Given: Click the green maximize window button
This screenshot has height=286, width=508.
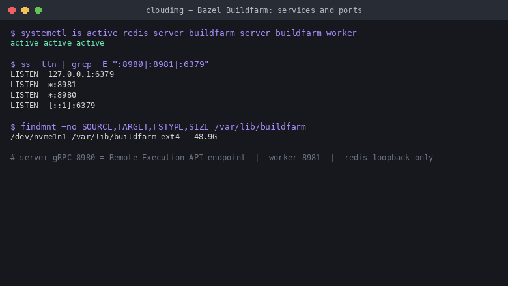Looking at the screenshot, I should point(38,10).
